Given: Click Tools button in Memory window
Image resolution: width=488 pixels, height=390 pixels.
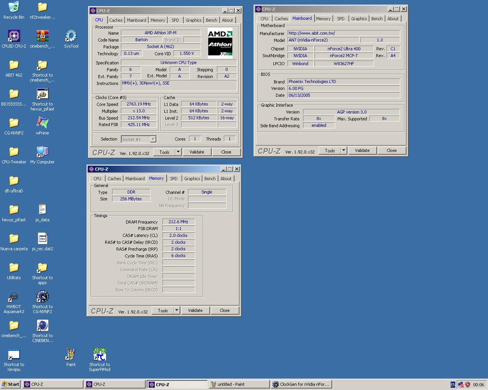Looking at the screenshot, I should click(163, 311).
